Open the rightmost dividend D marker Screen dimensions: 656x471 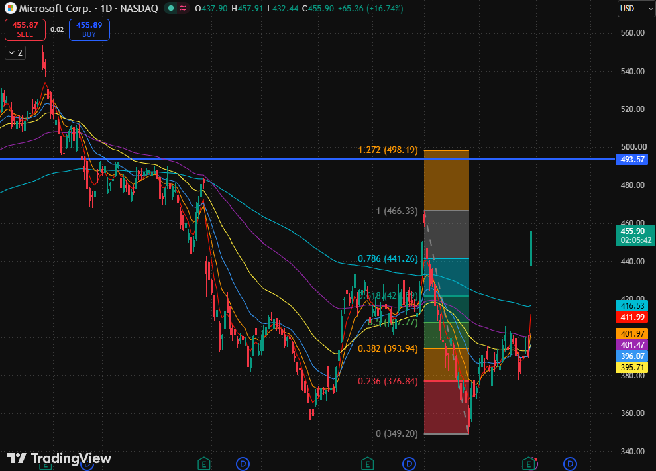(x=570, y=464)
